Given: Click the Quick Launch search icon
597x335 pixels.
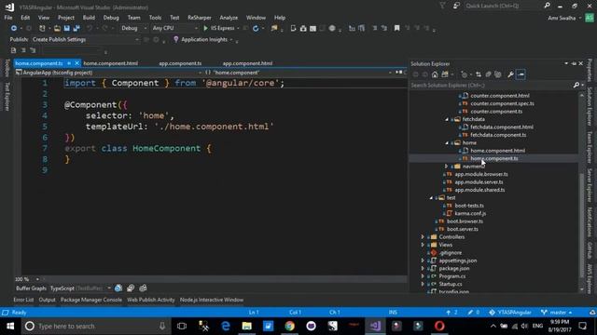Looking at the screenshot, I should [x=548, y=6].
